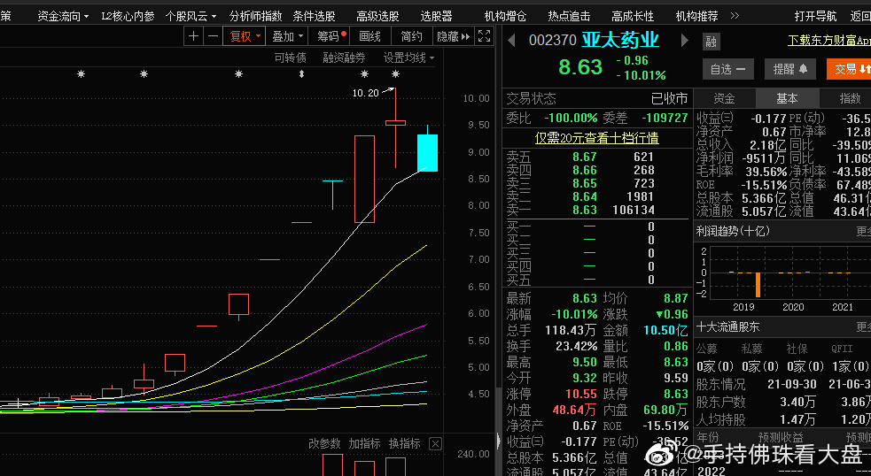Image resolution: width=871 pixels, height=476 pixels.
Task: Switch to 简约 simple mode
Action: (412, 36)
